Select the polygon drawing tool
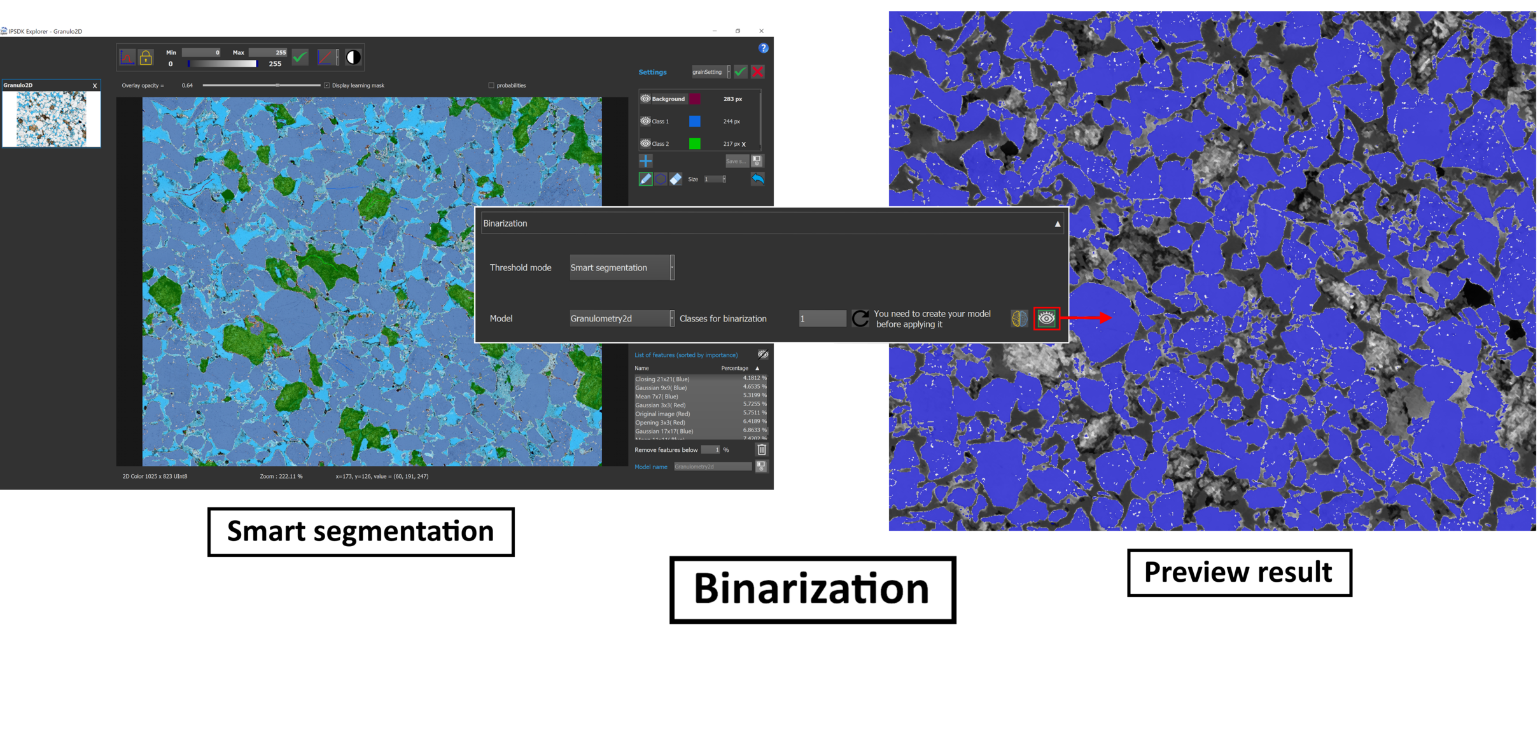The image size is (1540, 732). click(x=661, y=179)
